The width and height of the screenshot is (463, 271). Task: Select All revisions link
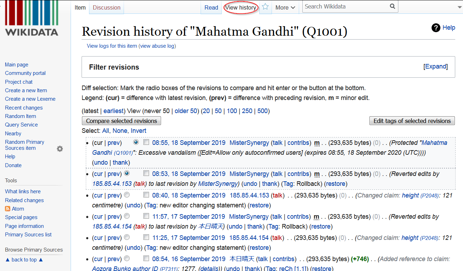click(106, 131)
